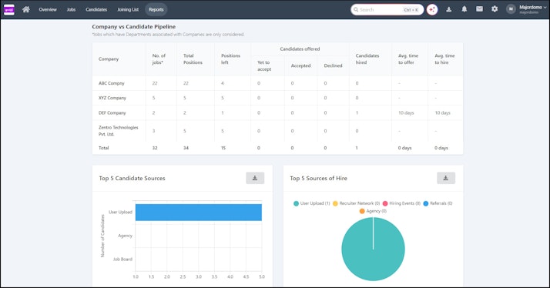Go to the home icon in navbar

[26, 9]
